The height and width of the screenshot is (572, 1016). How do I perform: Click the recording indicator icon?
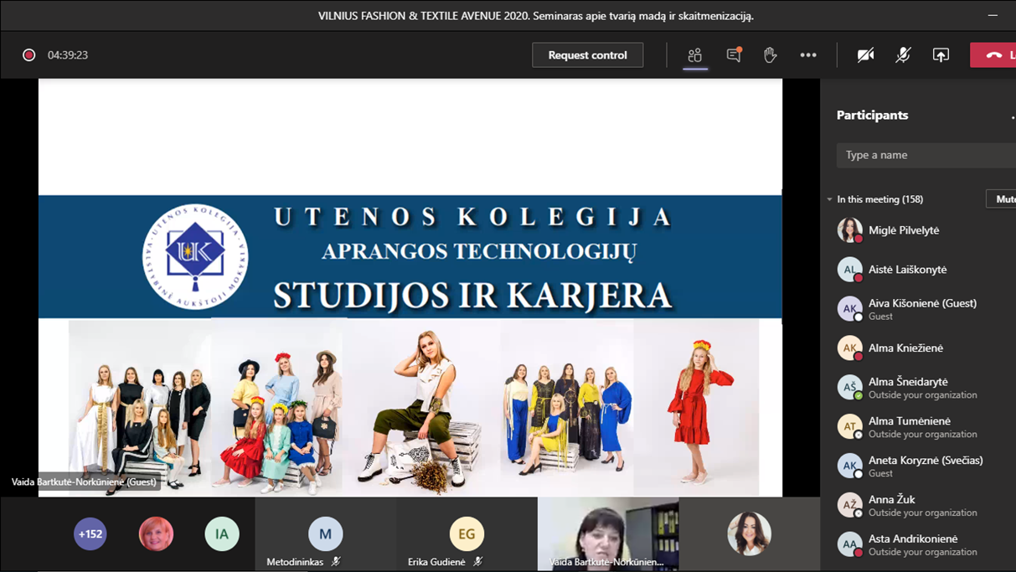(29, 55)
